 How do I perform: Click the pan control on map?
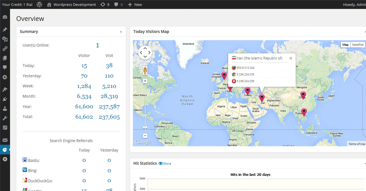145,53
